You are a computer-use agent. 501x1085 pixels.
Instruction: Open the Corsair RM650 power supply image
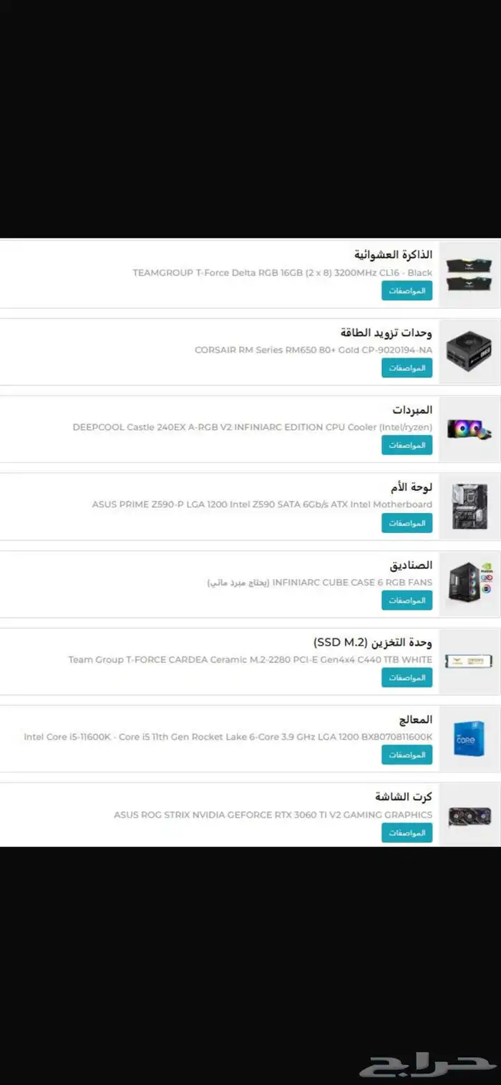click(x=469, y=353)
